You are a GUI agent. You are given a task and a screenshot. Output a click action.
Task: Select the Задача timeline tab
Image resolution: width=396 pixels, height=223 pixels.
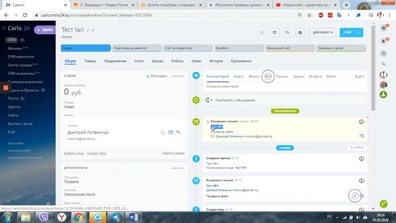click(298, 76)
